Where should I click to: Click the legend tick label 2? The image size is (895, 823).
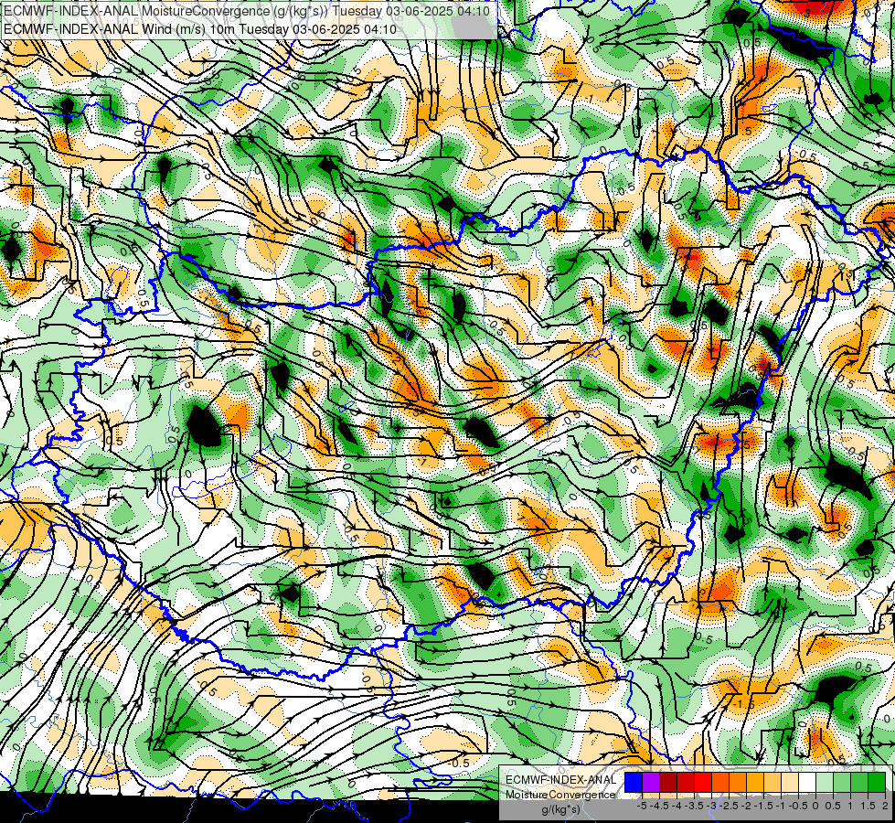[x=885, y=806]
